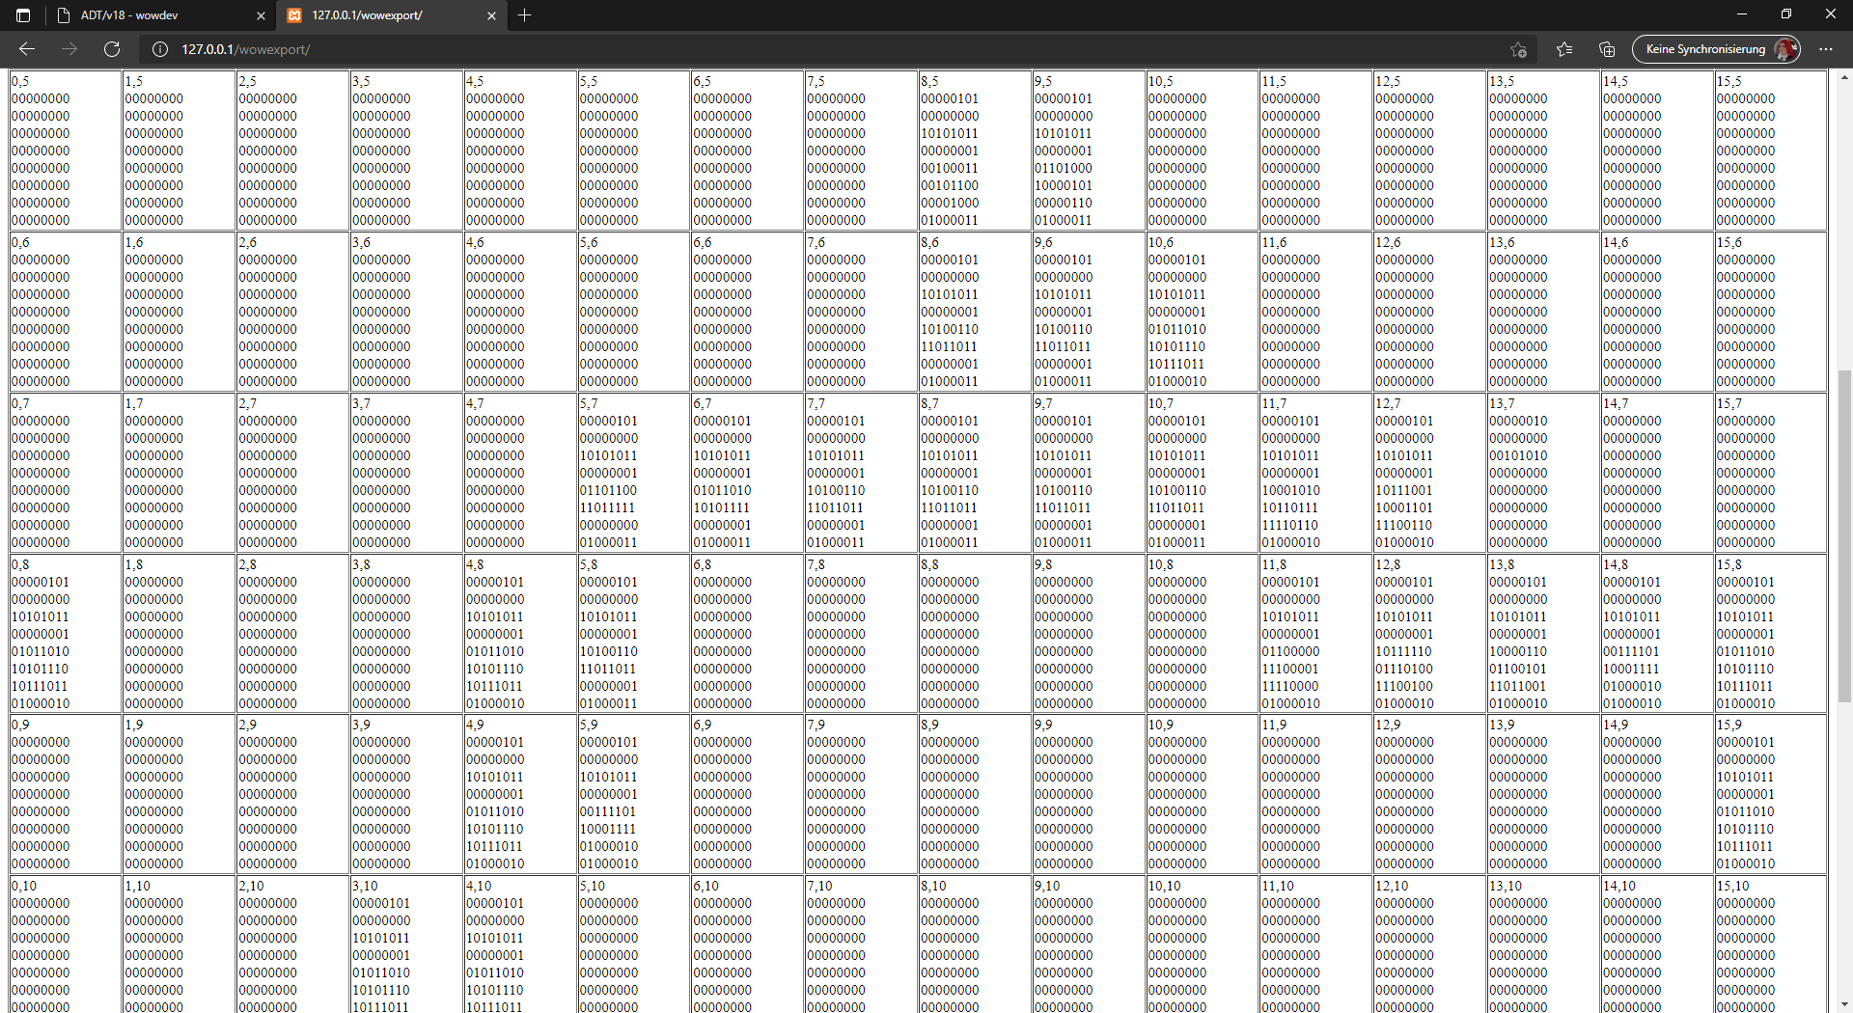Click the forward navigation arrow

coord(69,49)
